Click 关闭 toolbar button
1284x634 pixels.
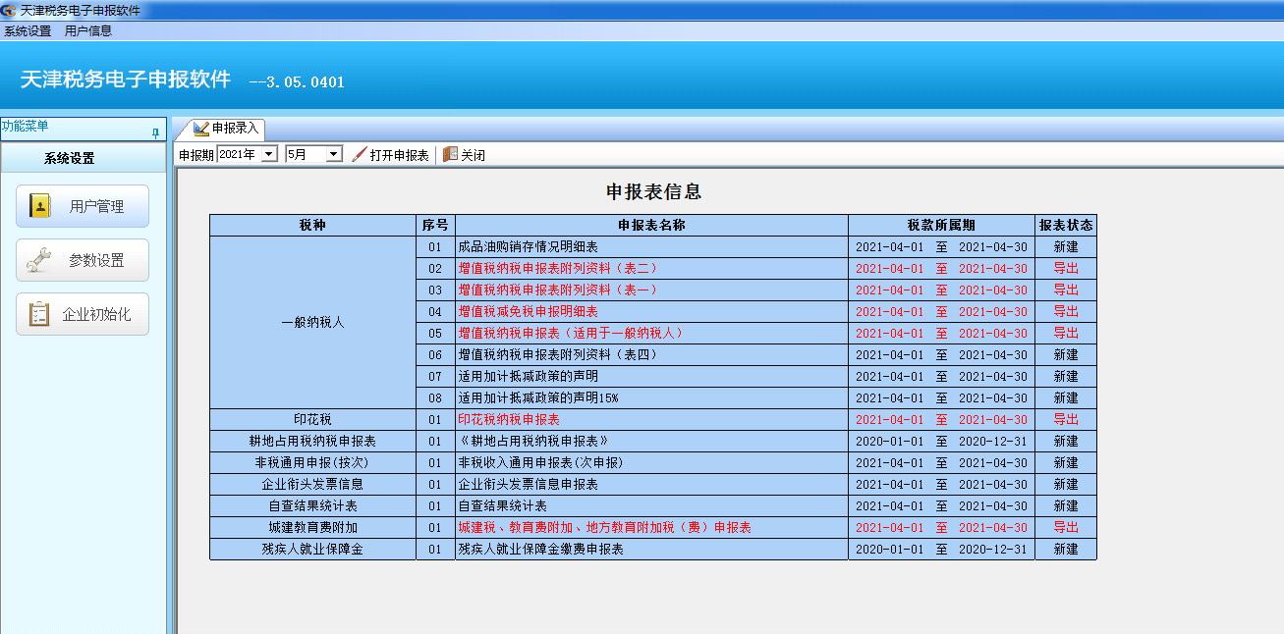click(464, 155)
